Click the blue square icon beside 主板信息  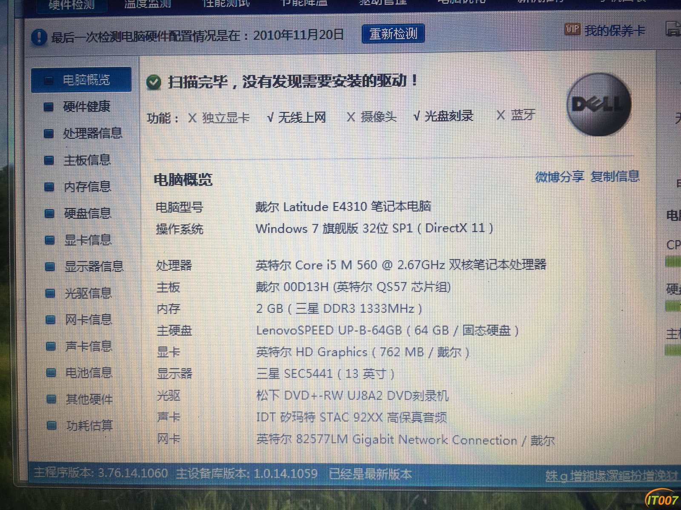coord(49,161)
